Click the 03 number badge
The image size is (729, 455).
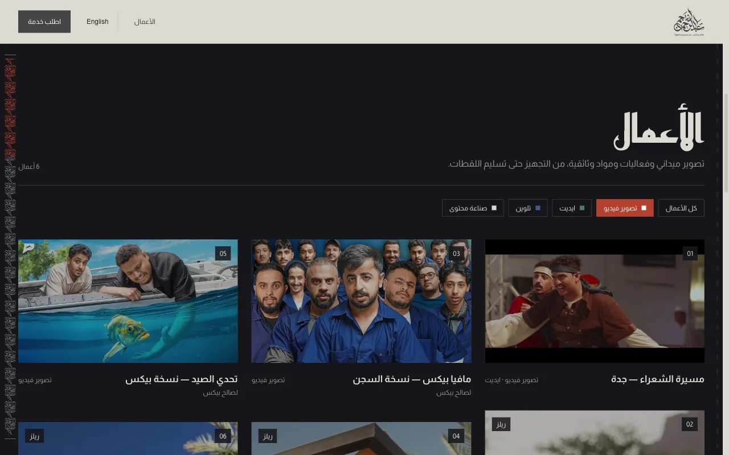tap(457, 254)
